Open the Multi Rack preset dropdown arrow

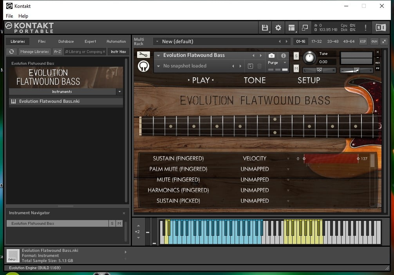click(x=157, y=41)
